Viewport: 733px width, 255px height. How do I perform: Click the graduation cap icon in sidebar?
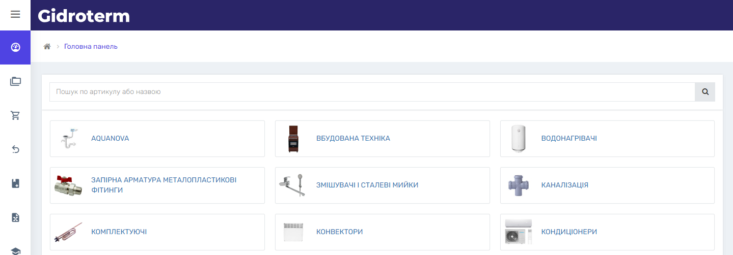(x=15, y=250)
